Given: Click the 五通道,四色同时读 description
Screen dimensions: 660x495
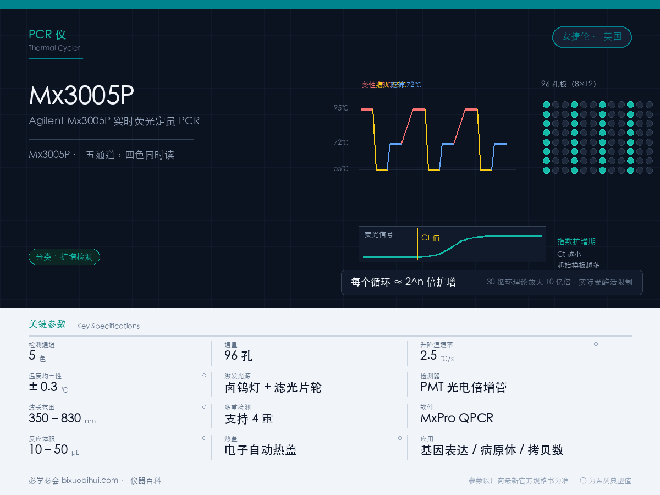Looking at the screenshot, I should point(130,155).
